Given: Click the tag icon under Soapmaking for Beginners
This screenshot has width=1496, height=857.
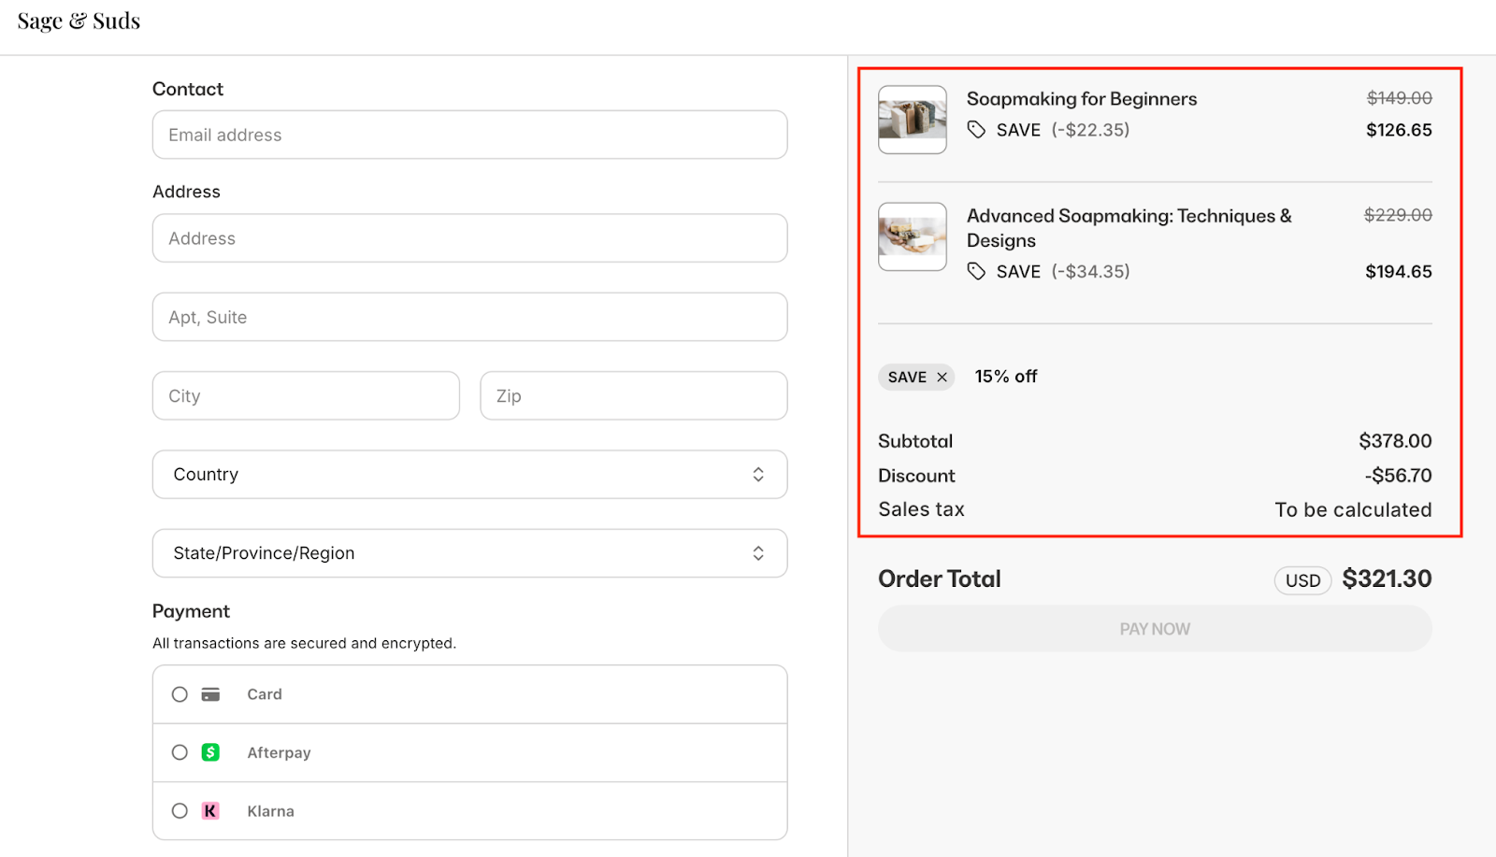Looking at the screenshot, I should pos(976,130).
